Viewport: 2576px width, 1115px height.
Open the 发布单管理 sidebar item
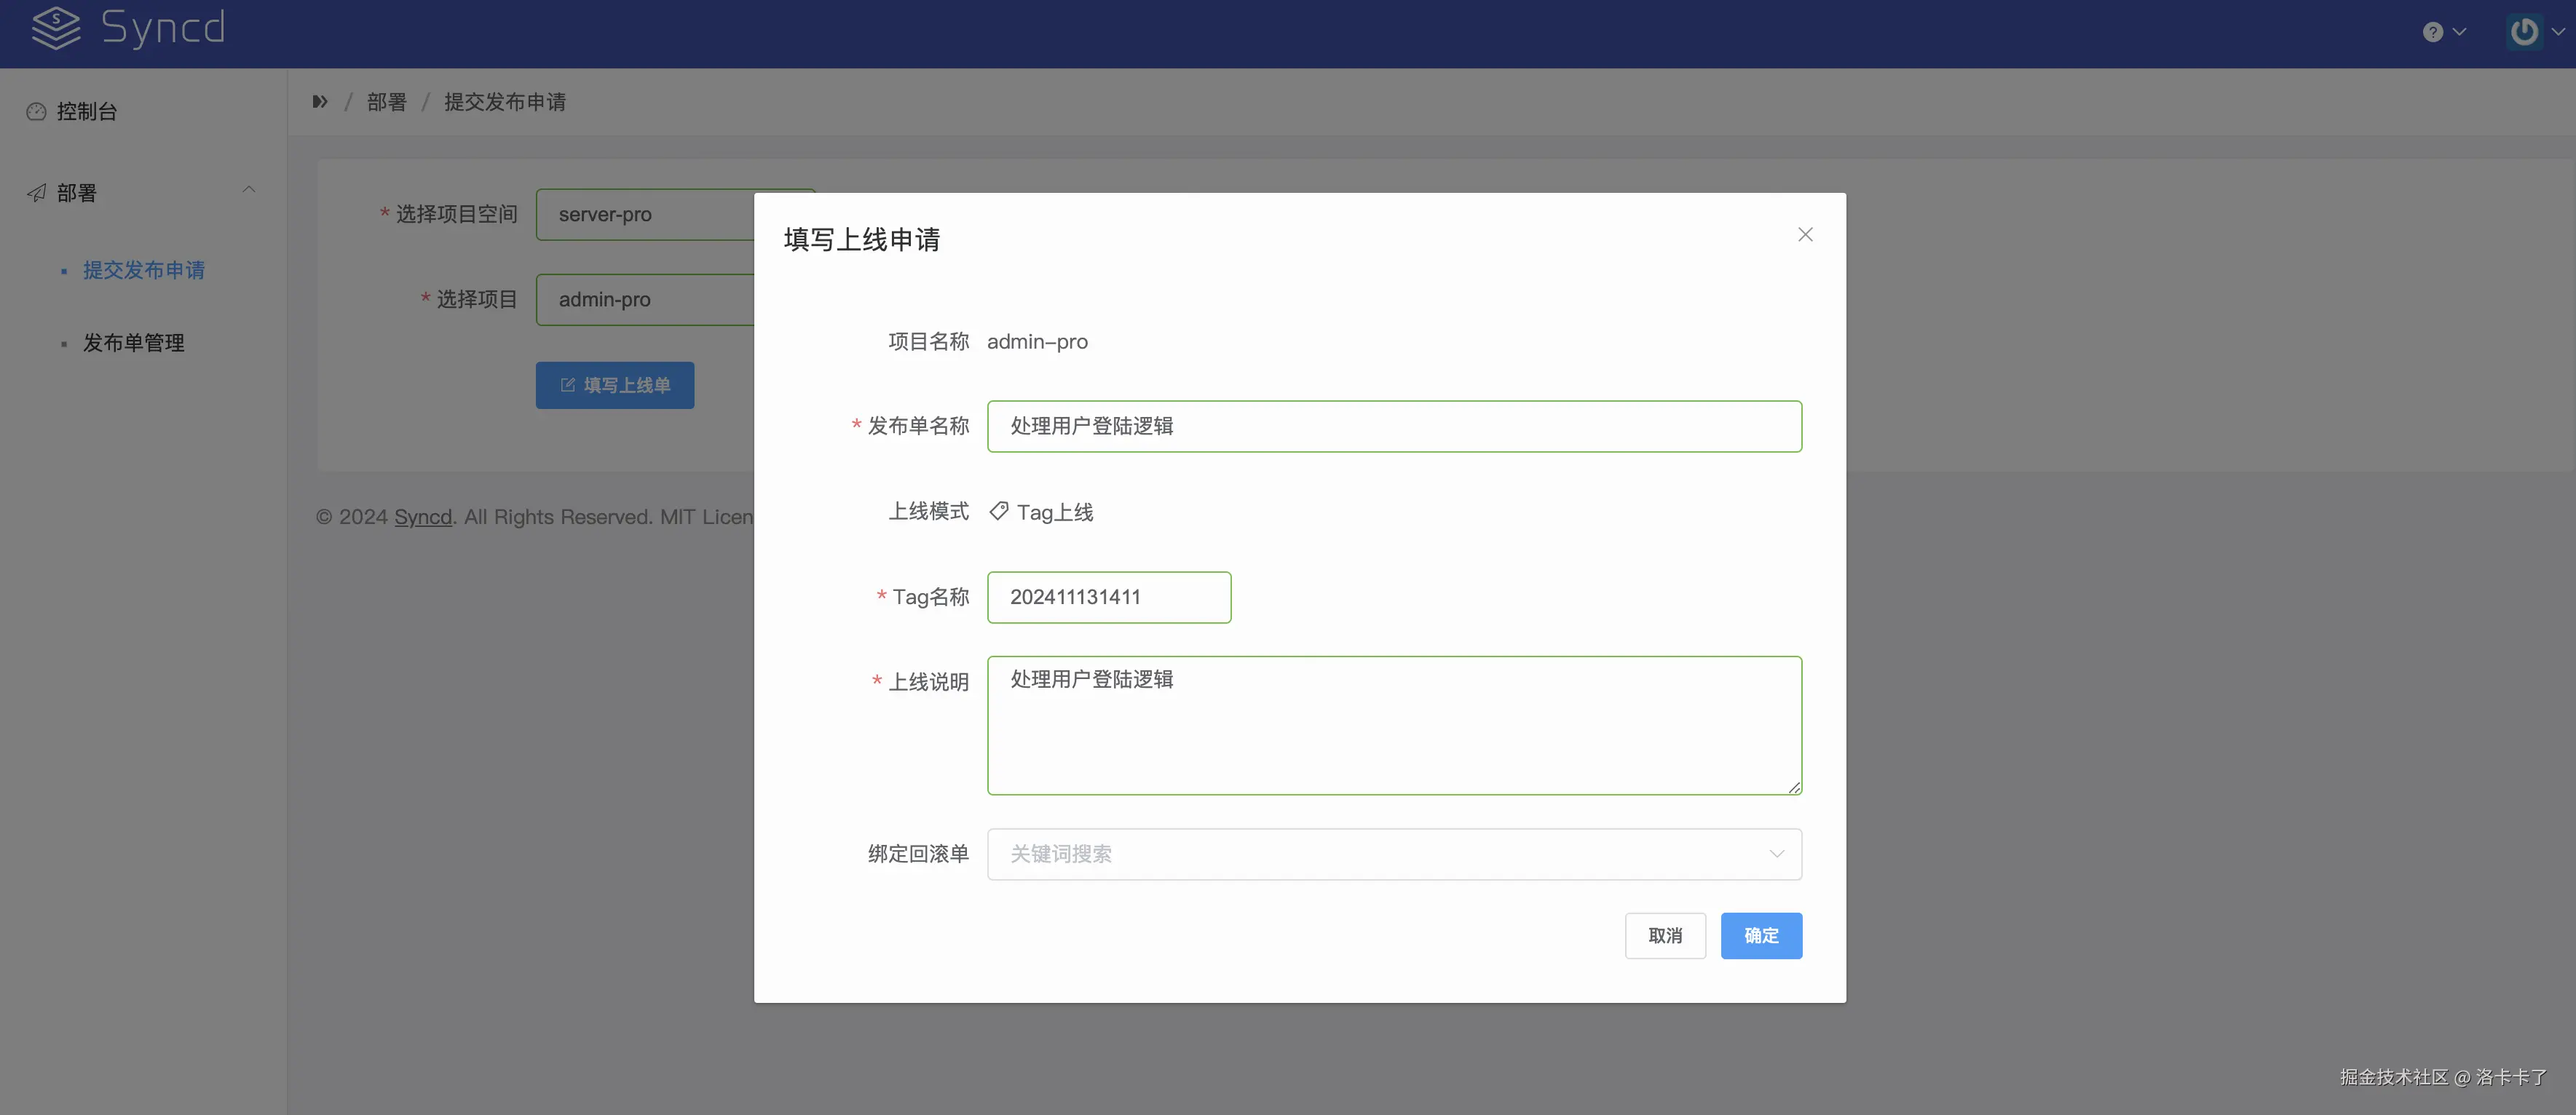(133, 343)
